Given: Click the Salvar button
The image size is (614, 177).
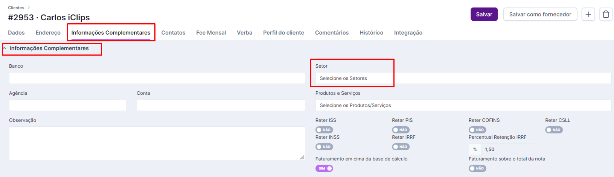Looking at the screenshot, I should 484,14.
